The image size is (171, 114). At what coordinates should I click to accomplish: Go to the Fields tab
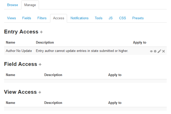click(27, 18)
